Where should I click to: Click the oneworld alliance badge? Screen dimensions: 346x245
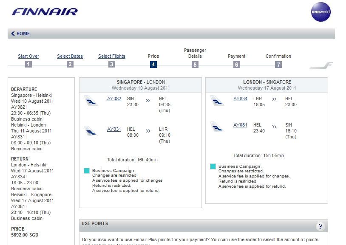click(320, 12)
